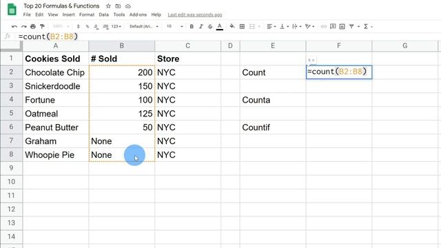This screenshot has width=441, height=248.
Task: Open the View menu
Action: [x=53, y=14]
